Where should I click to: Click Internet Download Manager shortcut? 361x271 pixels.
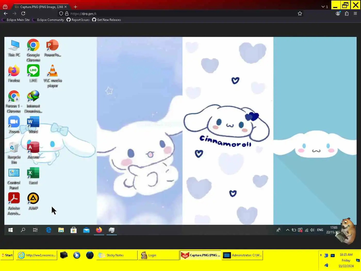[33, 102]
